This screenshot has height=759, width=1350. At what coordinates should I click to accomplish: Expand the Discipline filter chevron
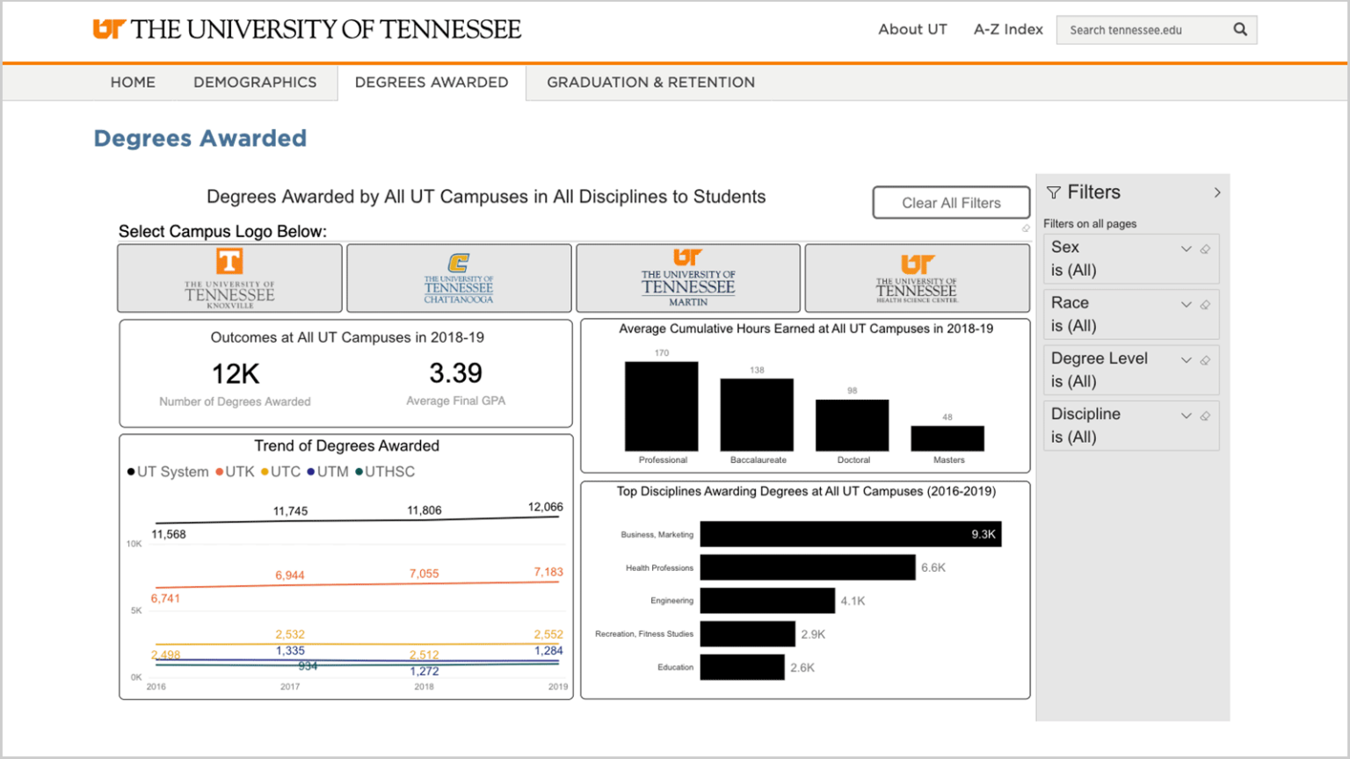tap(1186, 416)
